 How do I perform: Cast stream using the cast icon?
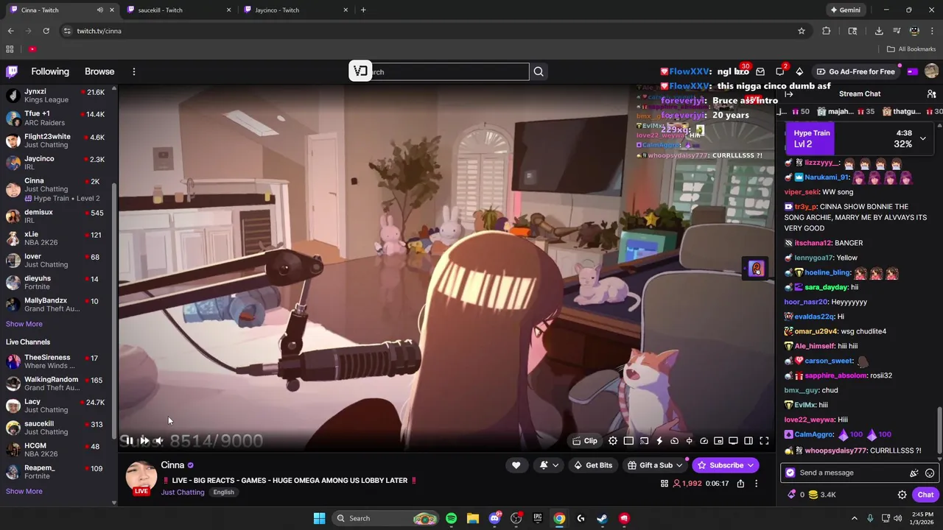coord(644,441)
